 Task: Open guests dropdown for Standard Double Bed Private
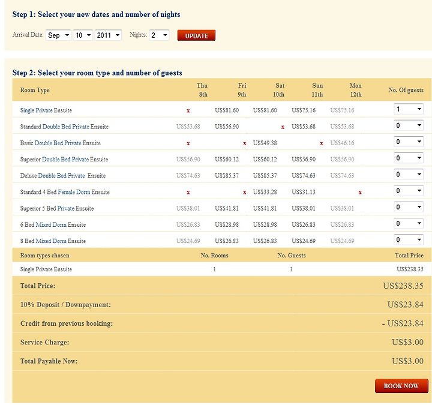[409, 125]
